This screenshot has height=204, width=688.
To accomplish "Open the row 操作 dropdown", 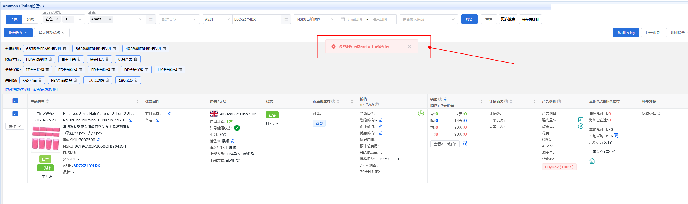I will point(15,126).
